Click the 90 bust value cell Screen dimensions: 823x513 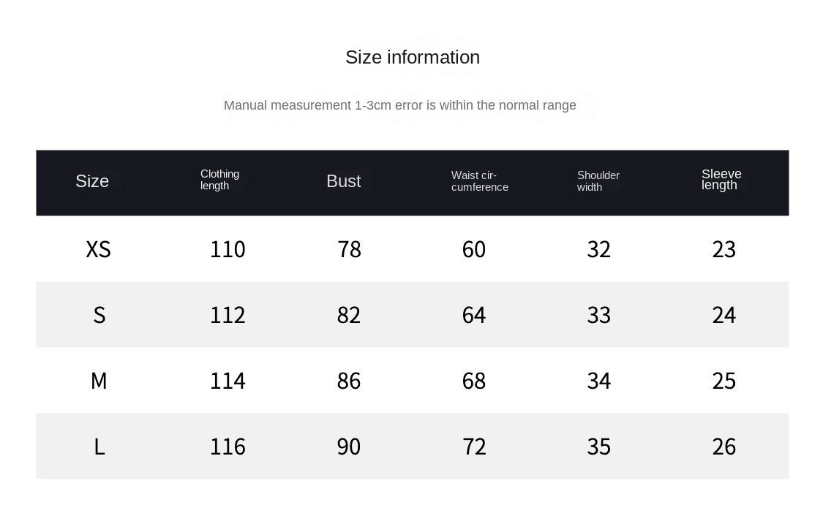click(349, 446)
